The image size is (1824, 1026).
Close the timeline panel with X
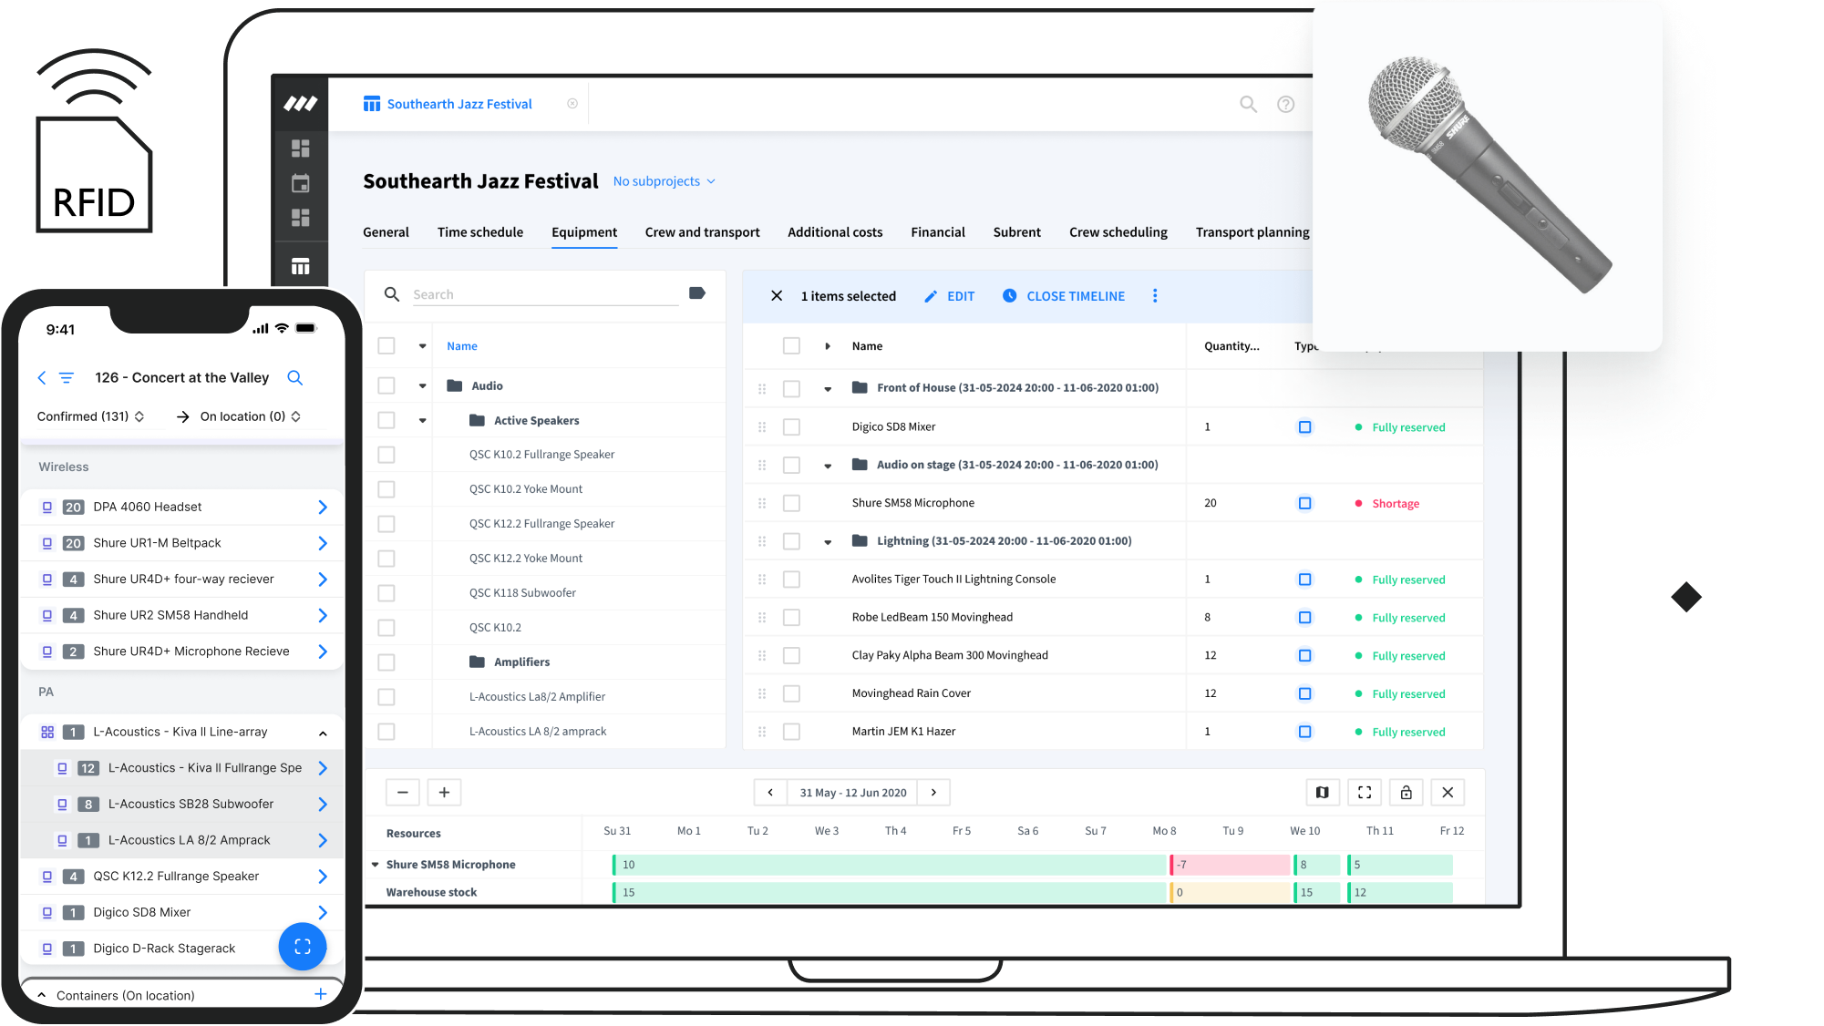tap(1448, 792)
